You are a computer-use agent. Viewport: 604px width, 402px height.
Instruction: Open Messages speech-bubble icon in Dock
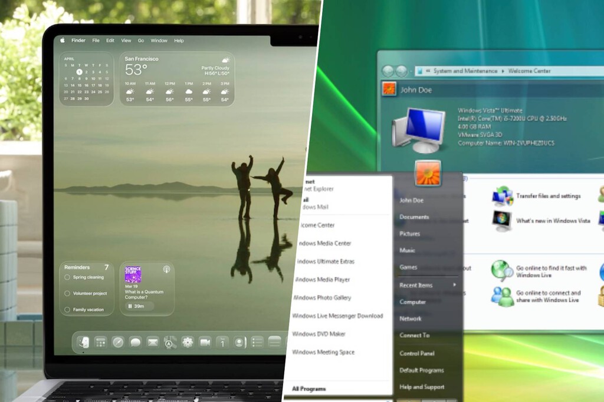(135, 342)
